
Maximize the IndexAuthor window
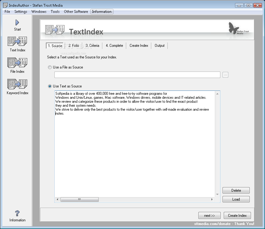pyautogui.click(x=248, y=6)
